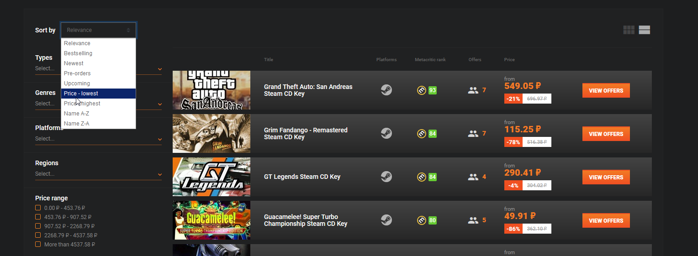Open Grand Theft Auto San Andreas cover thumbnail

(212, 90)
